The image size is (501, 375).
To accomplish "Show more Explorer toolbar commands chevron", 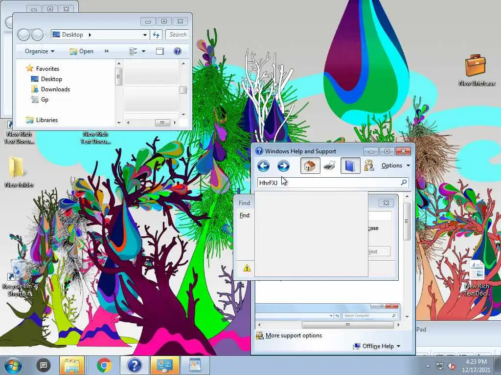I will point(106,51).
